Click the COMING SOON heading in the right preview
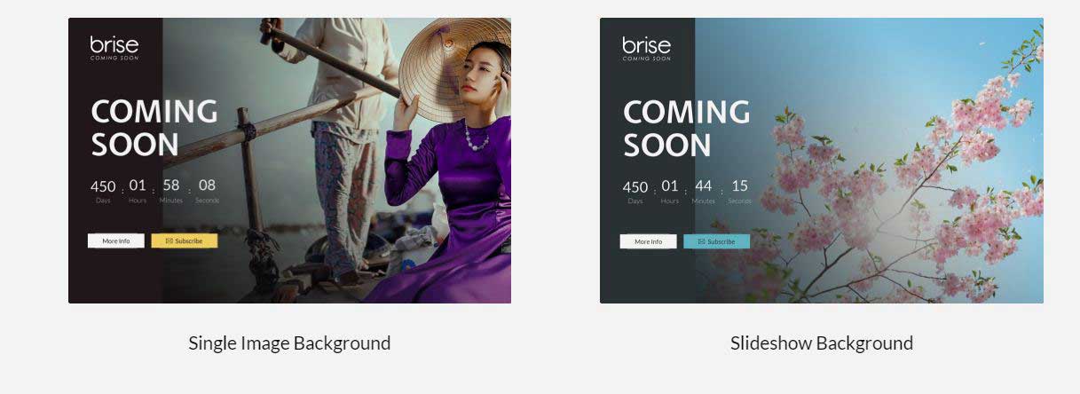Viewport: 1080px width, 394px height. point(687,128)
